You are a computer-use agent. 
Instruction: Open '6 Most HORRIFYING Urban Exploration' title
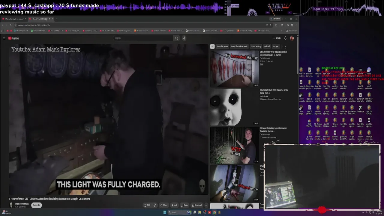pos(273,53)
